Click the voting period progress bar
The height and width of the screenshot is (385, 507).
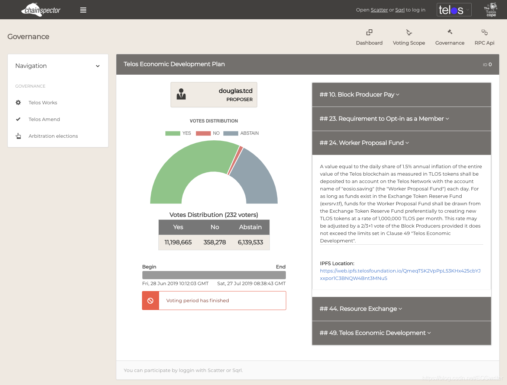tap(214, 275)
